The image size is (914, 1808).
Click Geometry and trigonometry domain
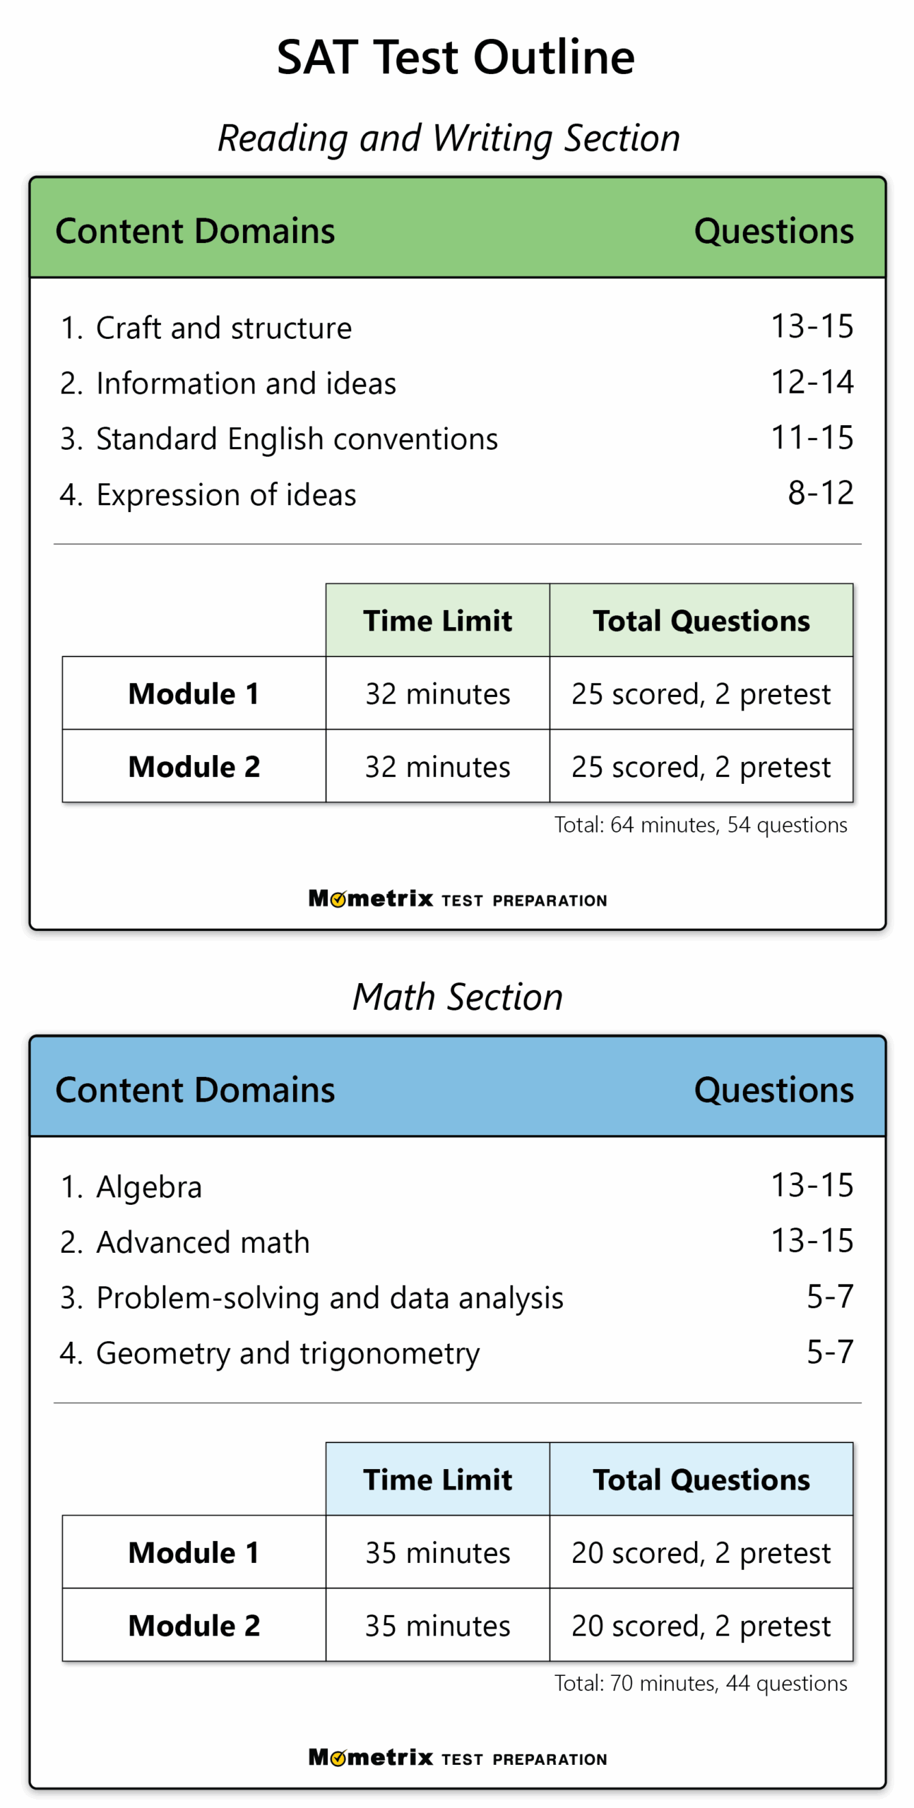pyautogui.click(x=287, y=1354)
